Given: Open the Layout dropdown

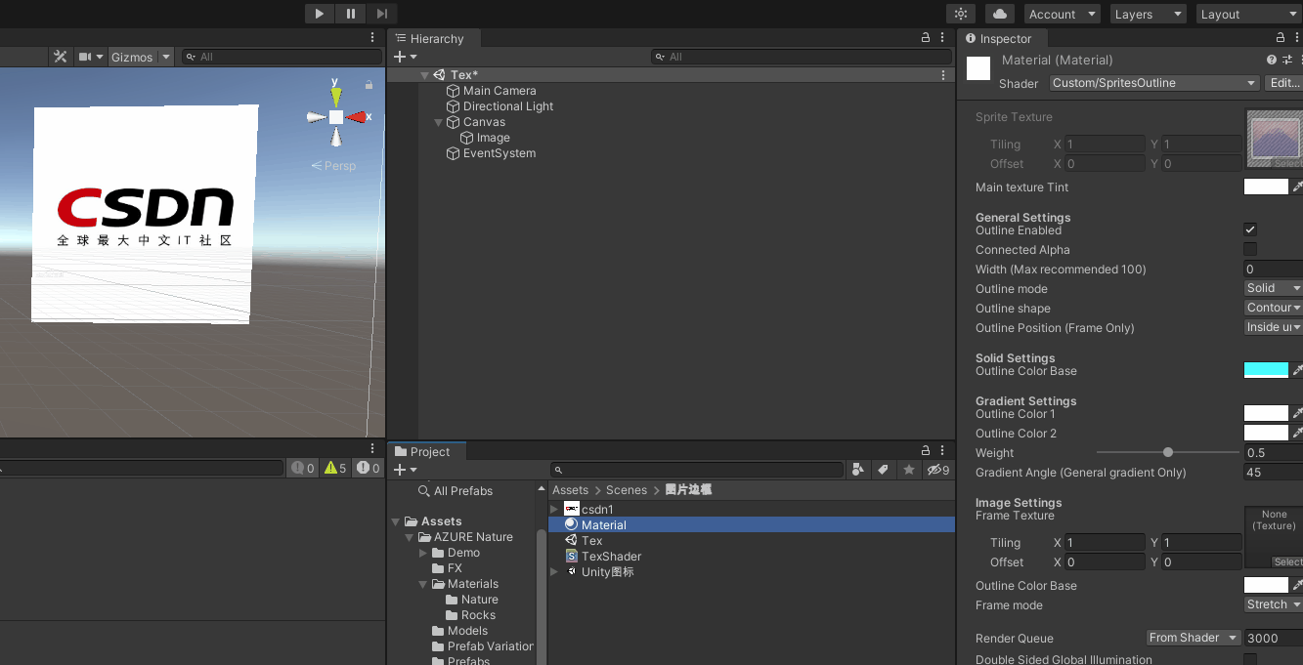Looking at the screenshot, I should (1248, 14).
